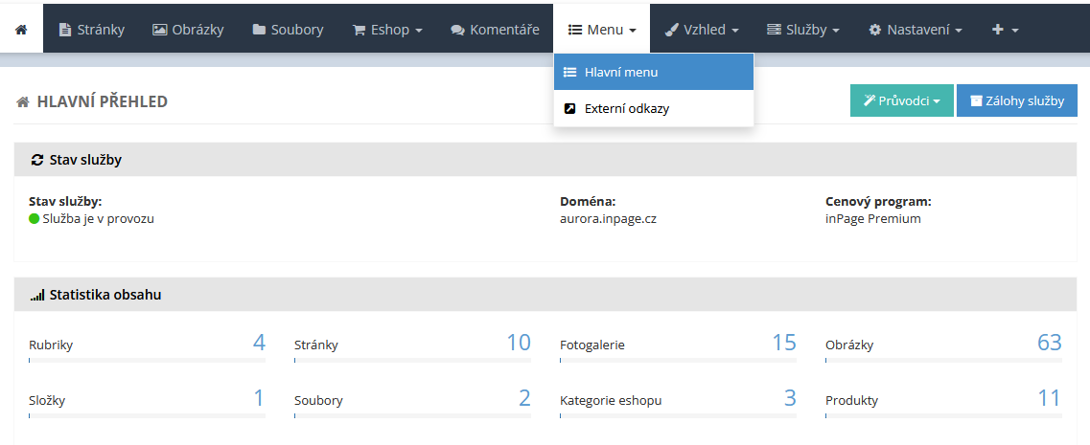This screenshot has height=445, width=1090.
Task: Expand the Eshop dropdown menu
Action: (387, 30)
